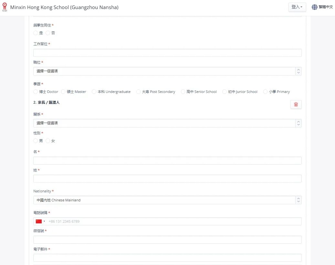Select 是 for living with student

(x=36, y=33)
